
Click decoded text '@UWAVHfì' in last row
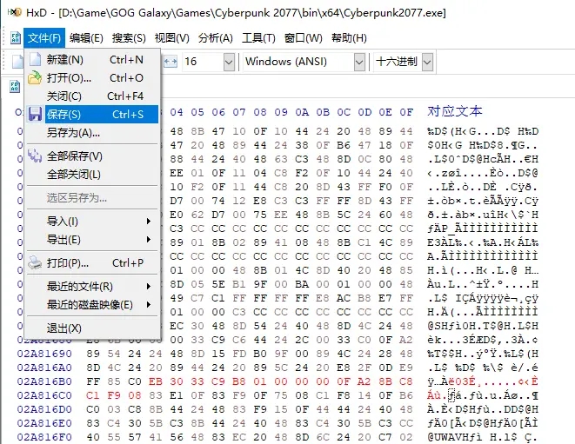(x=455, y=437)
